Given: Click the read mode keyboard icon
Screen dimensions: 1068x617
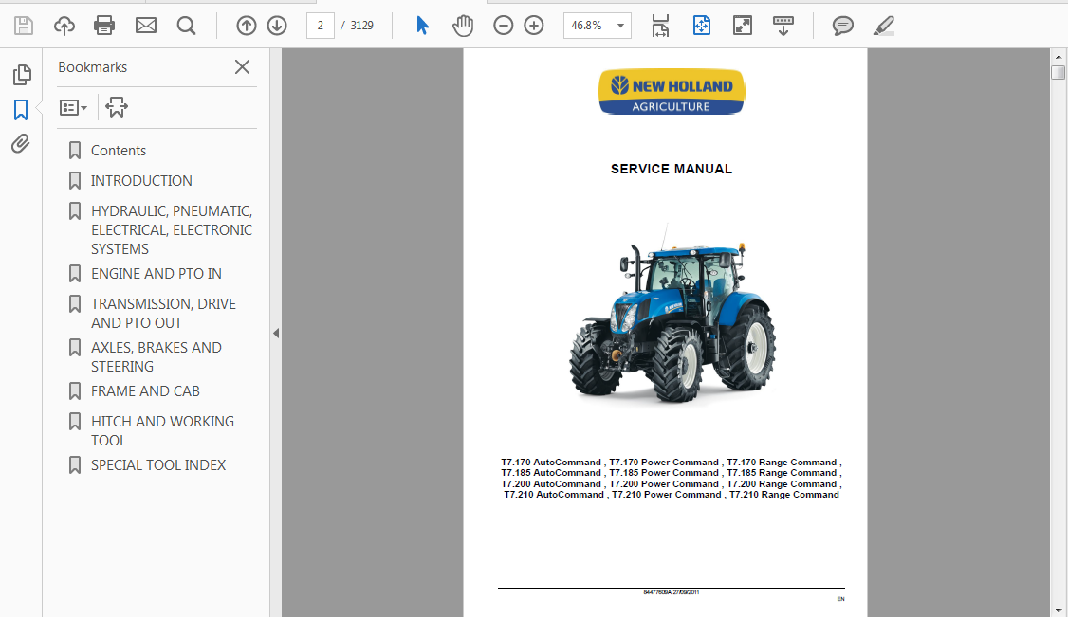Looking at the screenshot, I should click(783, 26).
